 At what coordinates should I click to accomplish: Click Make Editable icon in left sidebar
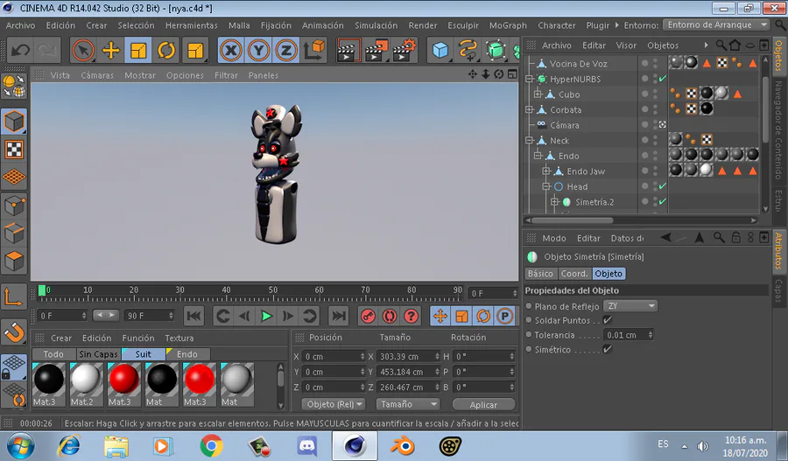(x=13, y=86)
